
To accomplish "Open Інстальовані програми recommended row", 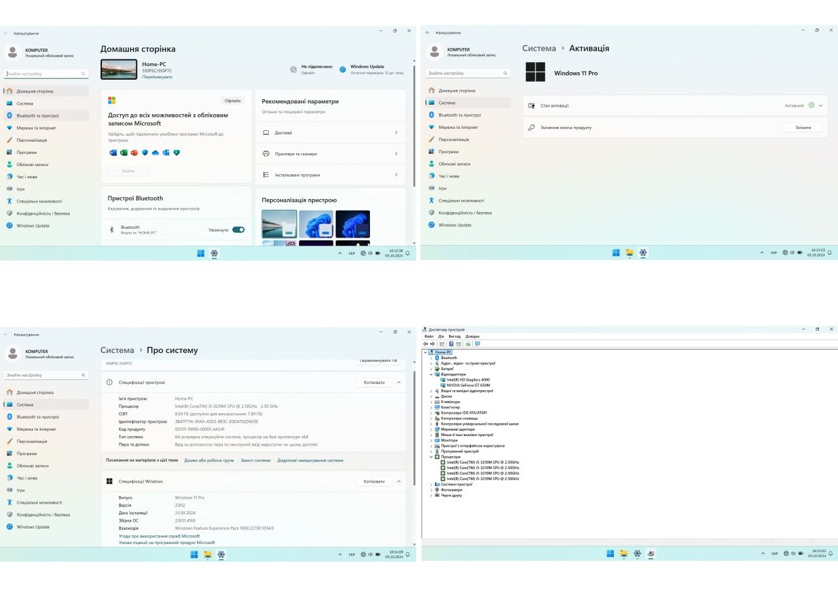I will [330, 175].
